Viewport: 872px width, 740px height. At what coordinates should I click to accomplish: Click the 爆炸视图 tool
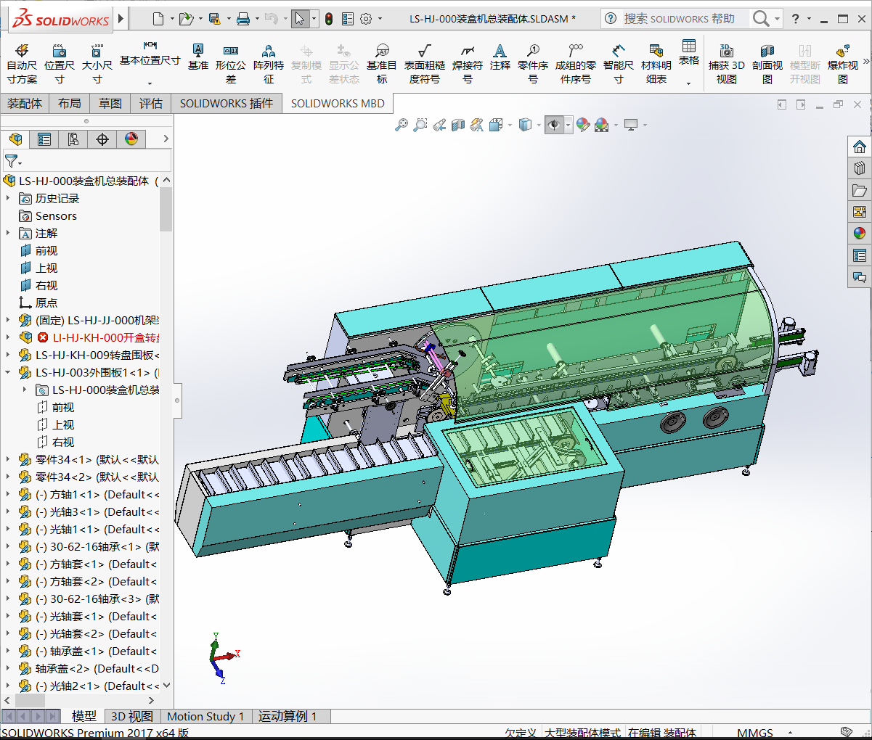[x=843, y=63]
